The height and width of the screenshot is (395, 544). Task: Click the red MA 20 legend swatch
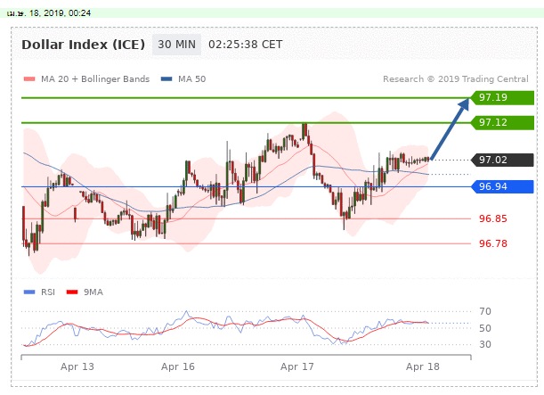click(x=29, y=79)
